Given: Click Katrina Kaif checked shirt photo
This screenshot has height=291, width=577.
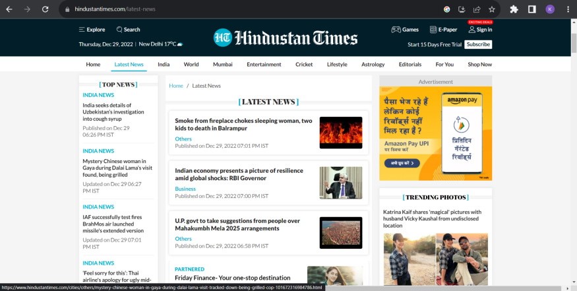Looking at the screenshot, I should pos(410,259).
